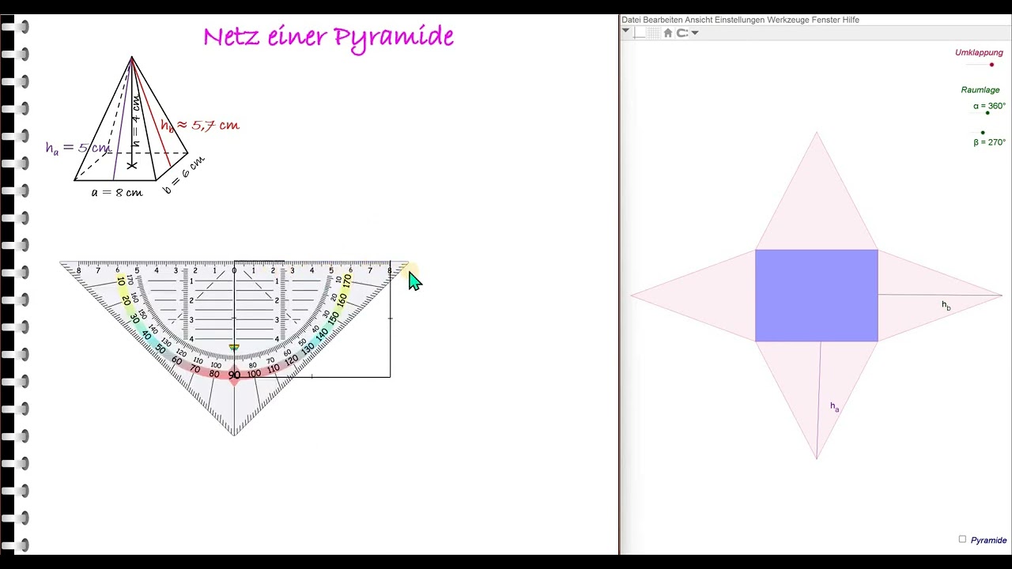The height and width of the screenshot is (569, 1012).
Task: Open the Bearbeiten menu
Action: [663, 20]
